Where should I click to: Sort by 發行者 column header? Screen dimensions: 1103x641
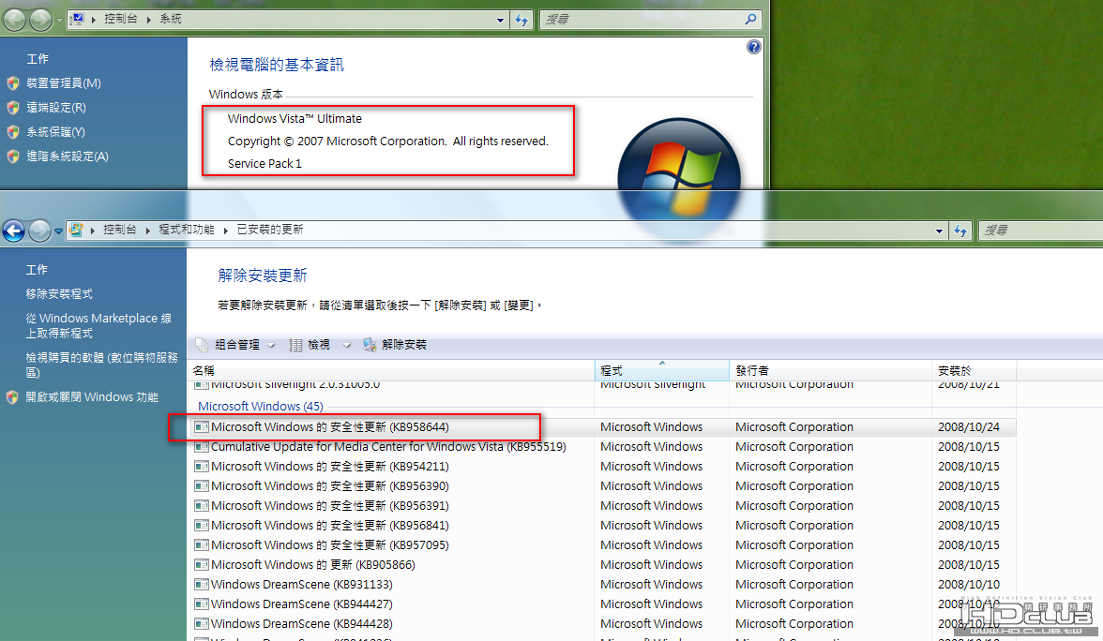coord(831,370)
